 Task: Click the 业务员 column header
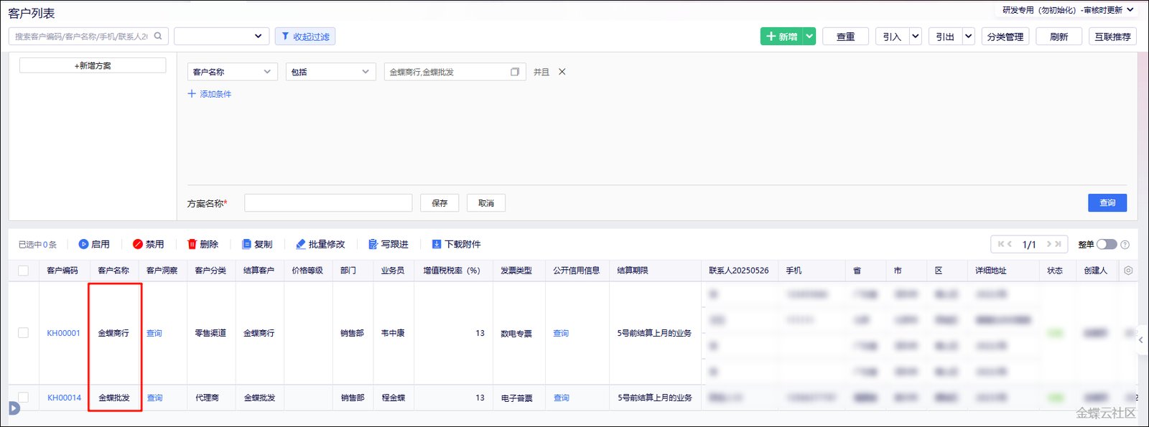click(393, 271)
